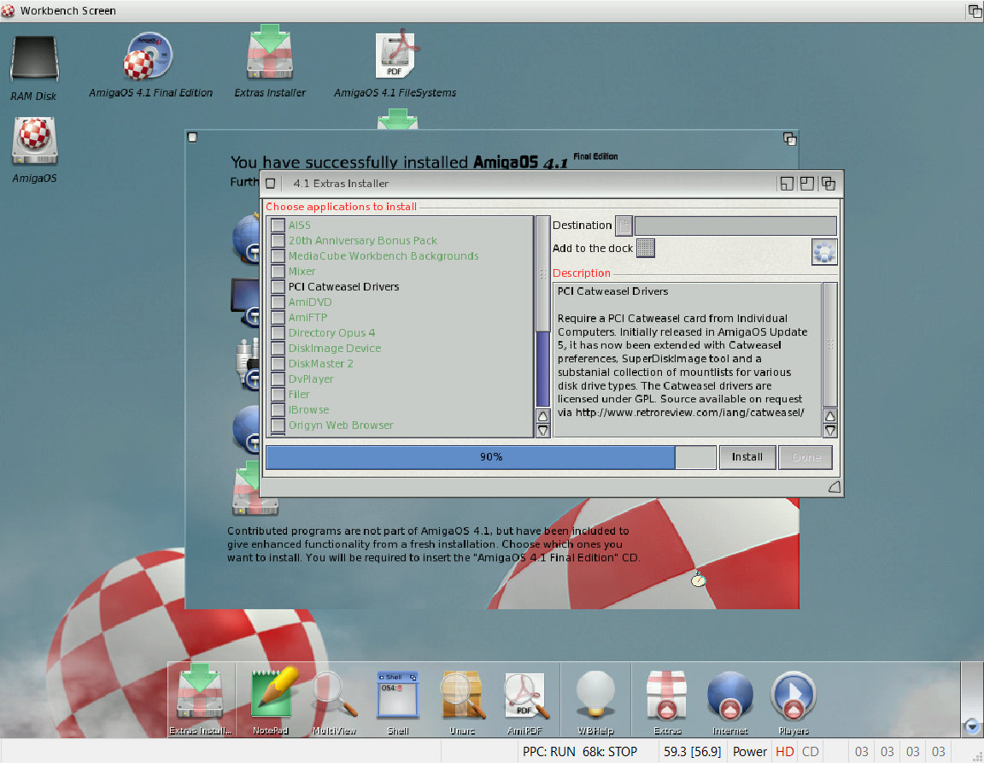The height and width of the screenshot is (763, 984).
Task: Launch Unarc from the dock
Action: [462, 695]
